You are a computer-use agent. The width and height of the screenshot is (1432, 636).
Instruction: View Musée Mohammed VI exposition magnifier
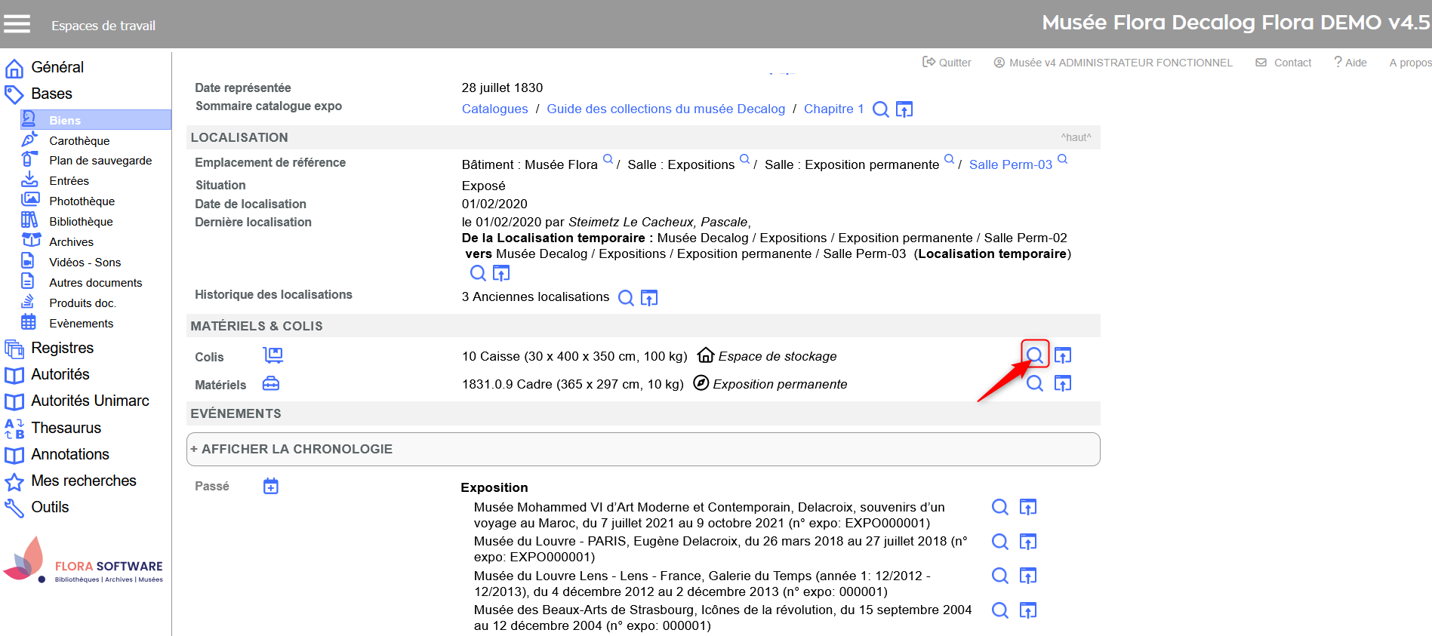pos(1000,507)
